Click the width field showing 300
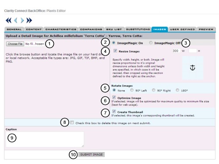This screenshot has width=219, height=164. pos(176,51)
